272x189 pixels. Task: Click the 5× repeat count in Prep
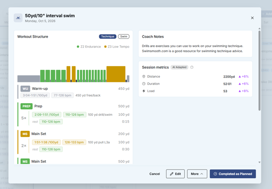(24, 118)
